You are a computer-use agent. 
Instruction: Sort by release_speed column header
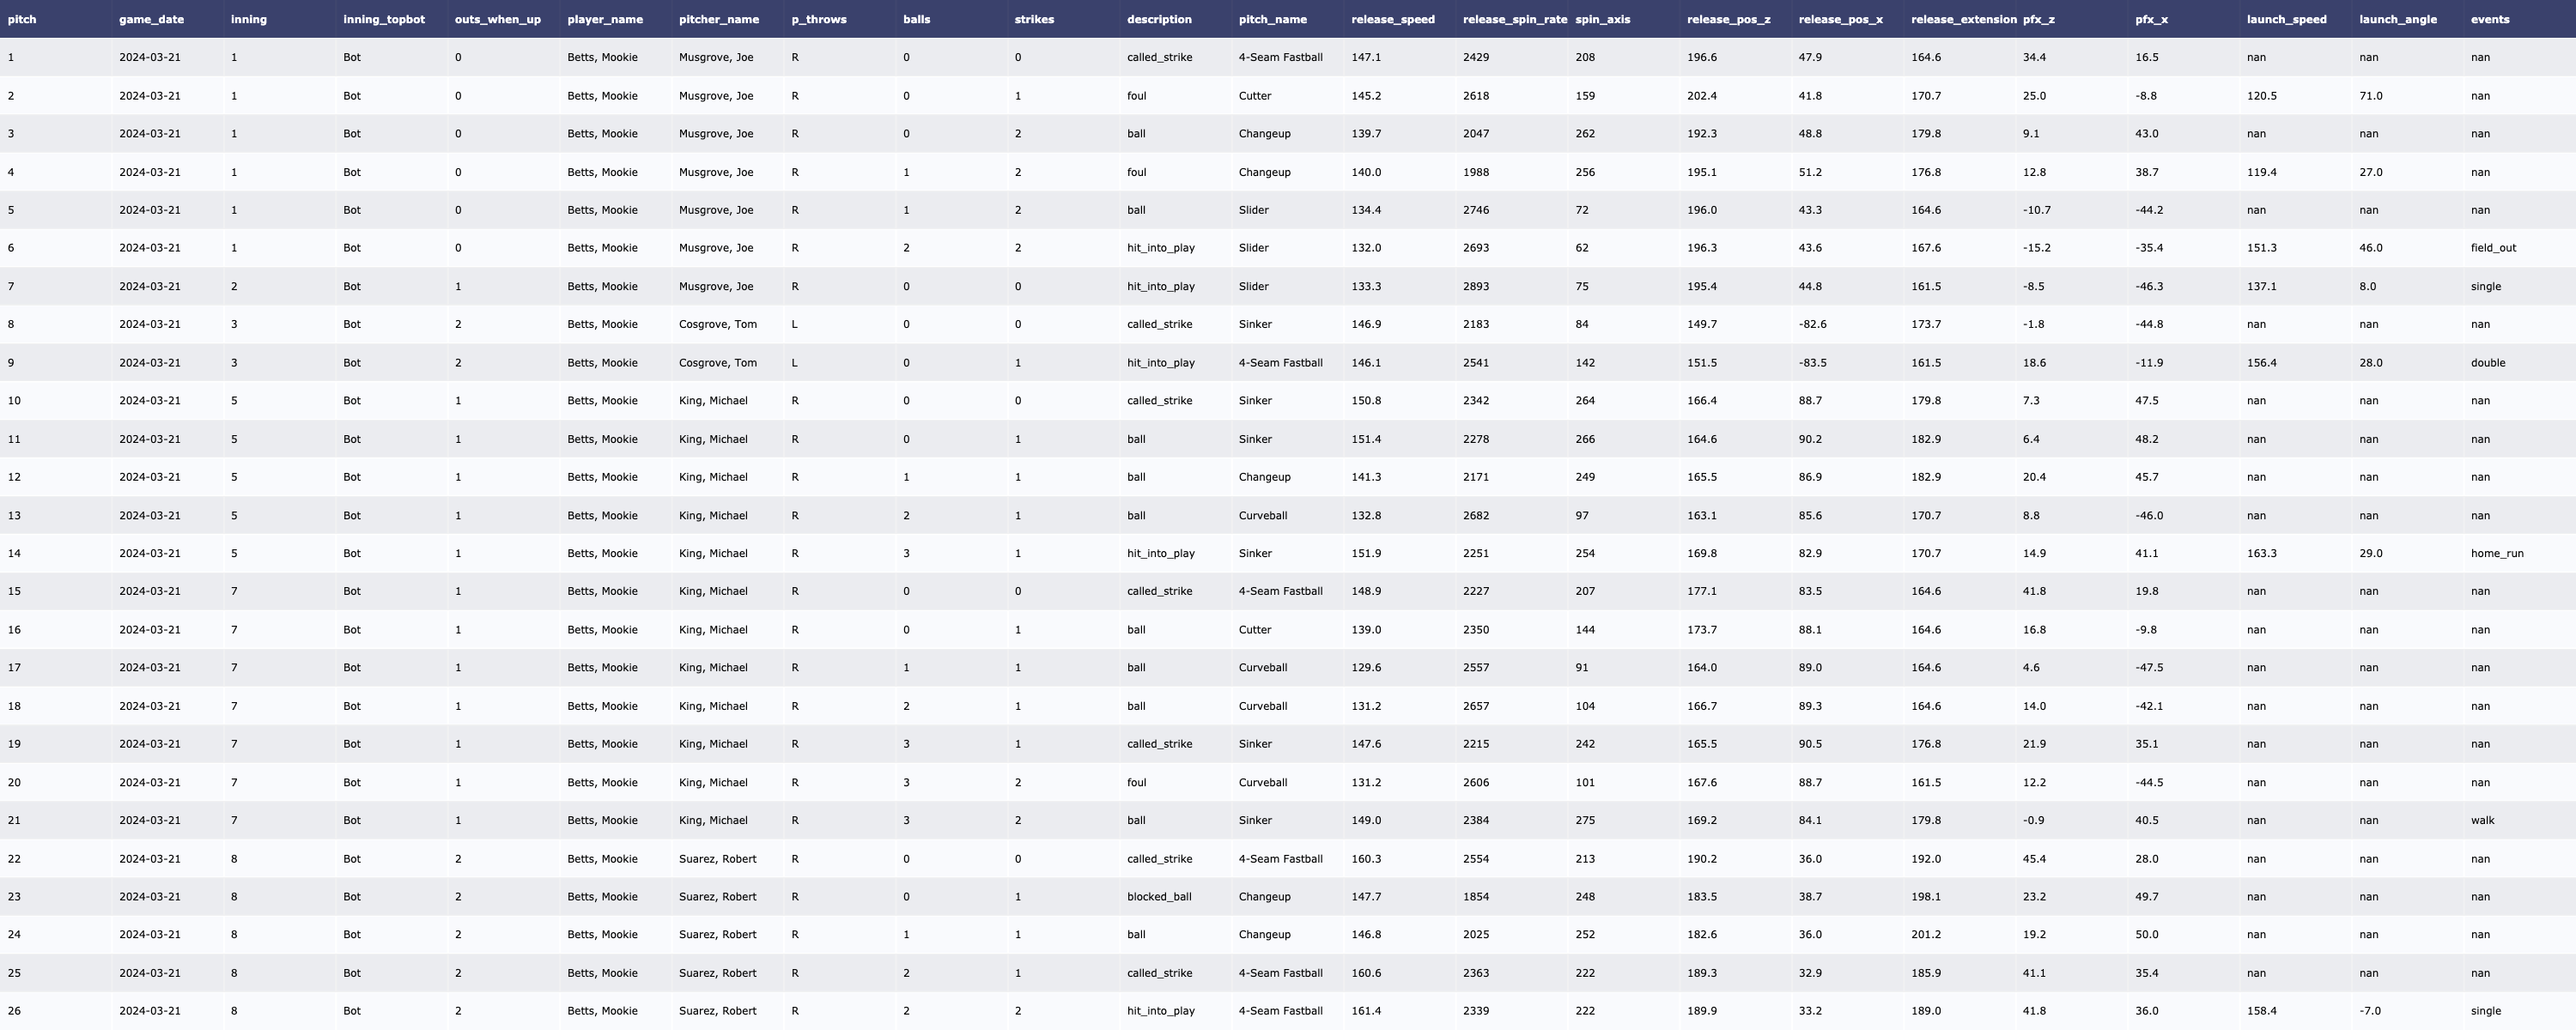[1392, 19]
